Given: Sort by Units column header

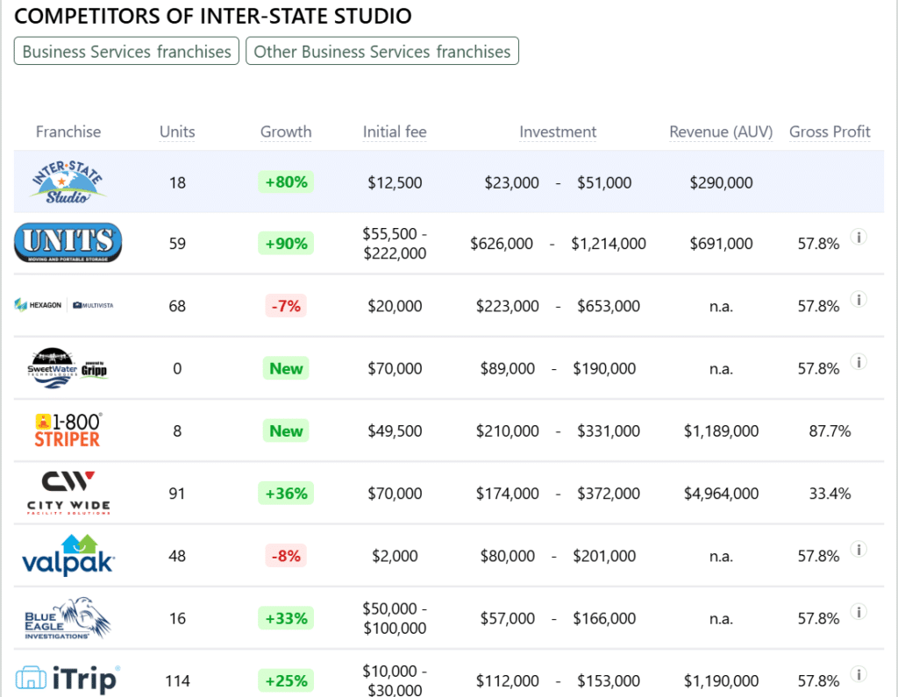Looking at the screenshot, I should 177,132.
